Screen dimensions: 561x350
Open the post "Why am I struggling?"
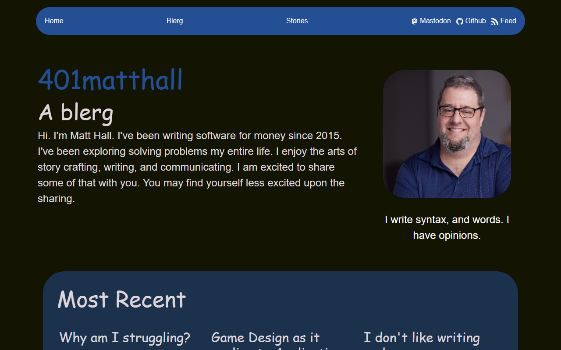(125, 337)
